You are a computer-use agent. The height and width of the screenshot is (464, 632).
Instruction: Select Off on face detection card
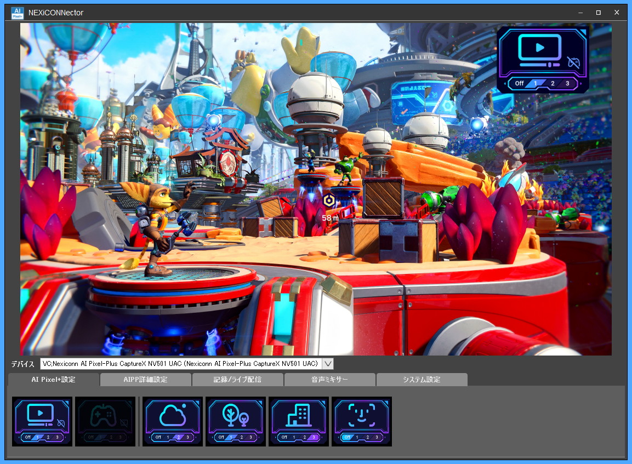[347, 437]
